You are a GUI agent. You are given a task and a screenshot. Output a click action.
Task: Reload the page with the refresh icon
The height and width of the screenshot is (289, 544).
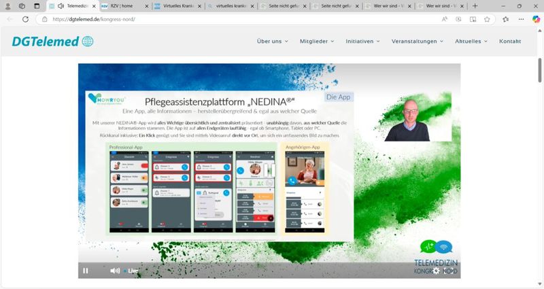point(25,19)
